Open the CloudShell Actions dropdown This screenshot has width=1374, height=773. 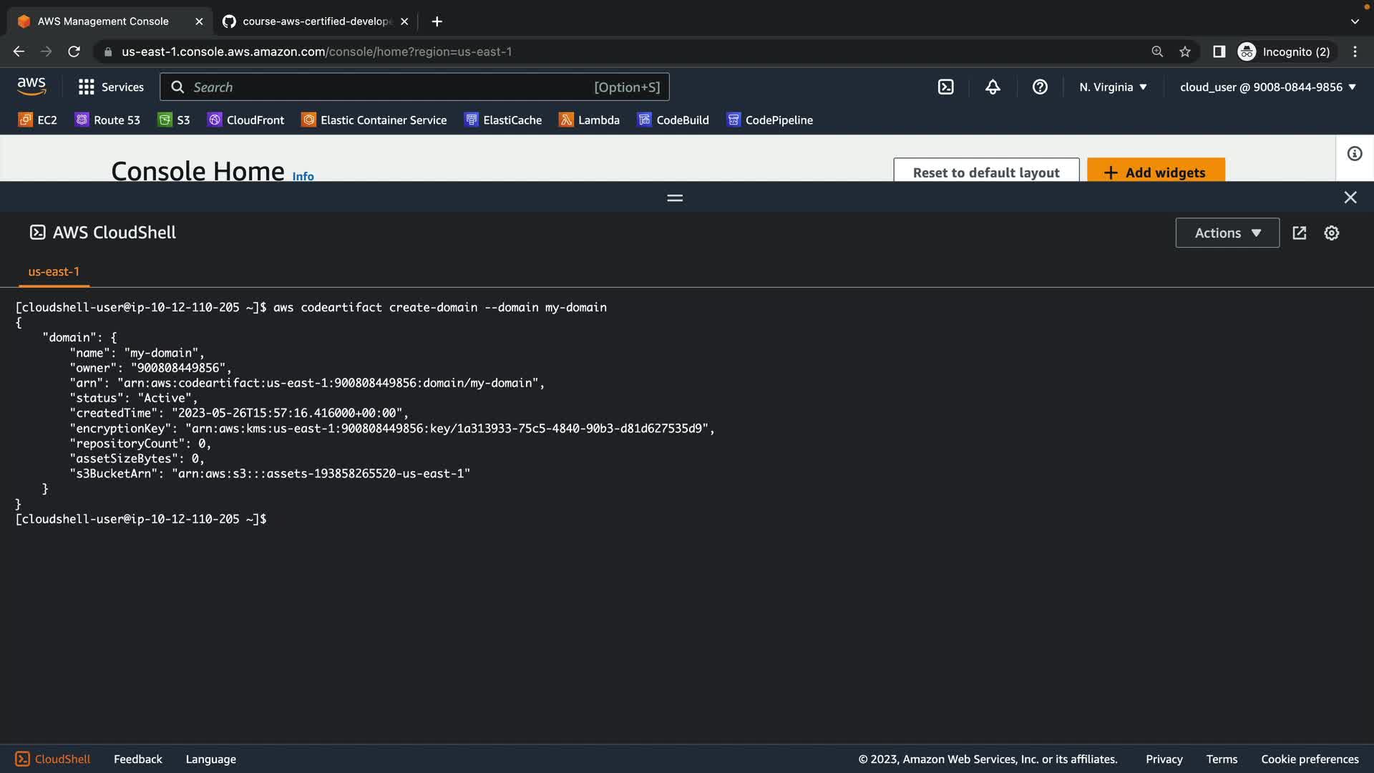1227,233
